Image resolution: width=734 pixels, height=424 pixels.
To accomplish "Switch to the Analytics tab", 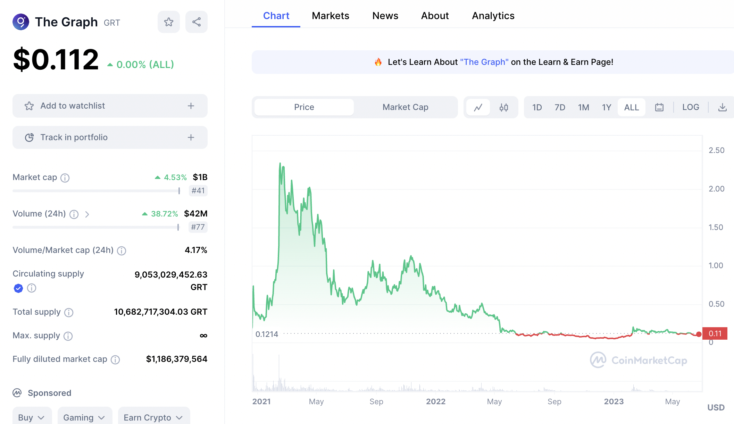I will click(493, 16).
